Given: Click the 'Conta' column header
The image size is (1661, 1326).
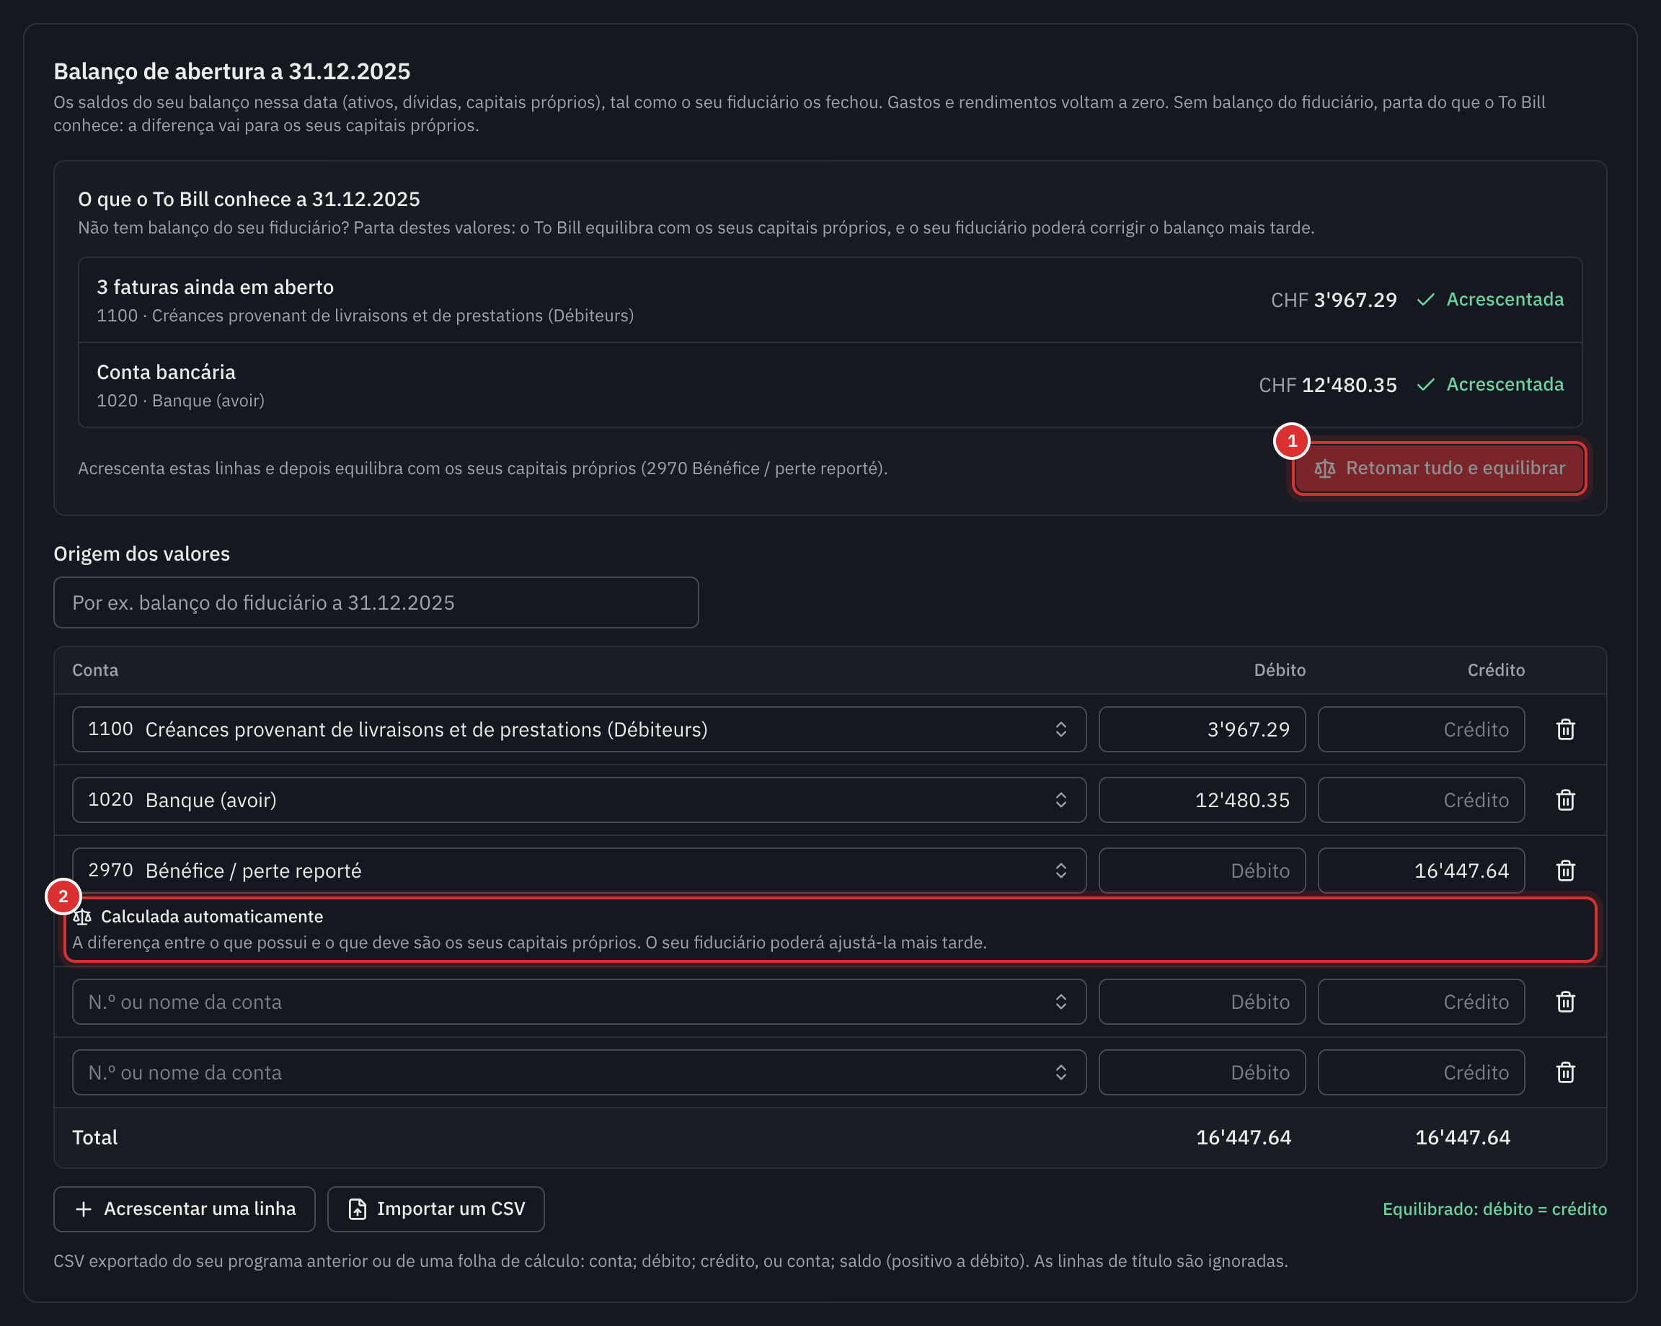Looking at the screenshot, I should [x=96, y=670].
